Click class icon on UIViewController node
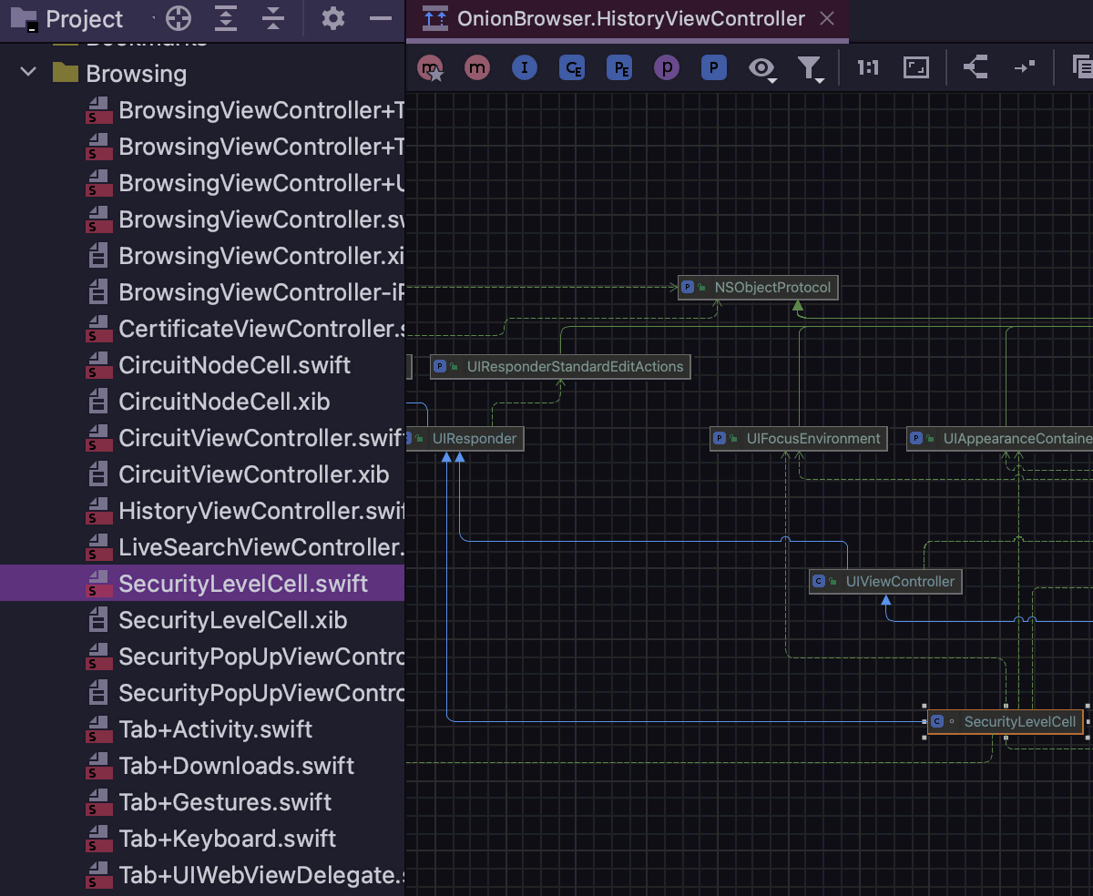The height and width of the screenshot is (896, 1093). tap(818, 581)
